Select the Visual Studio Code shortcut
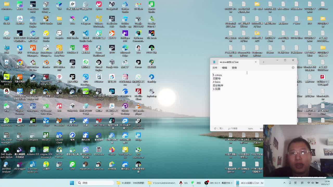This screenshot has width=333, height=187. 86,34
